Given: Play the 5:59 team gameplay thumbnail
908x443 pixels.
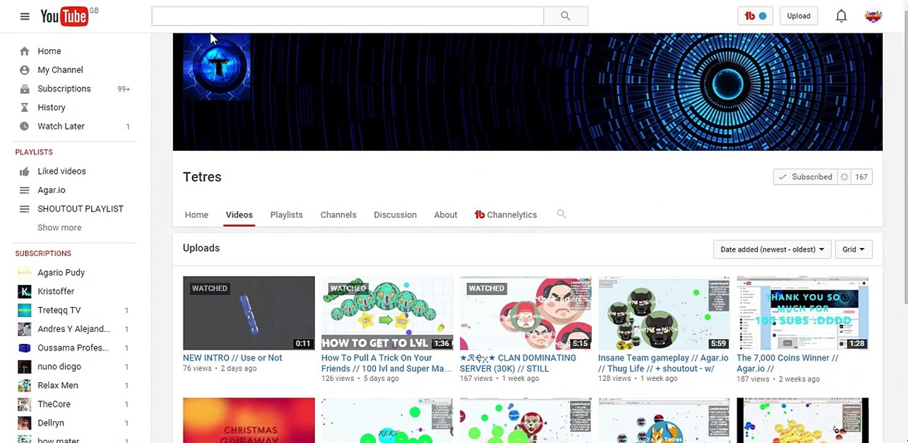Looking at the screenshot, I should coord(664,313).
